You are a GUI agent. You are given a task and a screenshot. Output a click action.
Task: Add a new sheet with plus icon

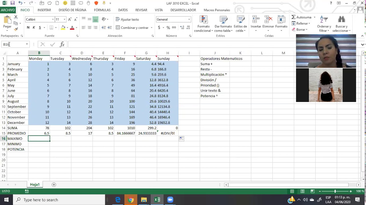[54, 184]
